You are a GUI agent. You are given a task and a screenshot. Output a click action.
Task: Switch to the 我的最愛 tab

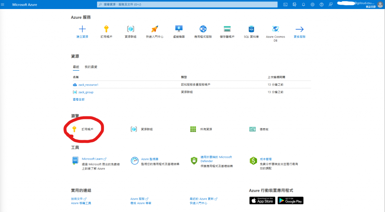tap(91, 67)
